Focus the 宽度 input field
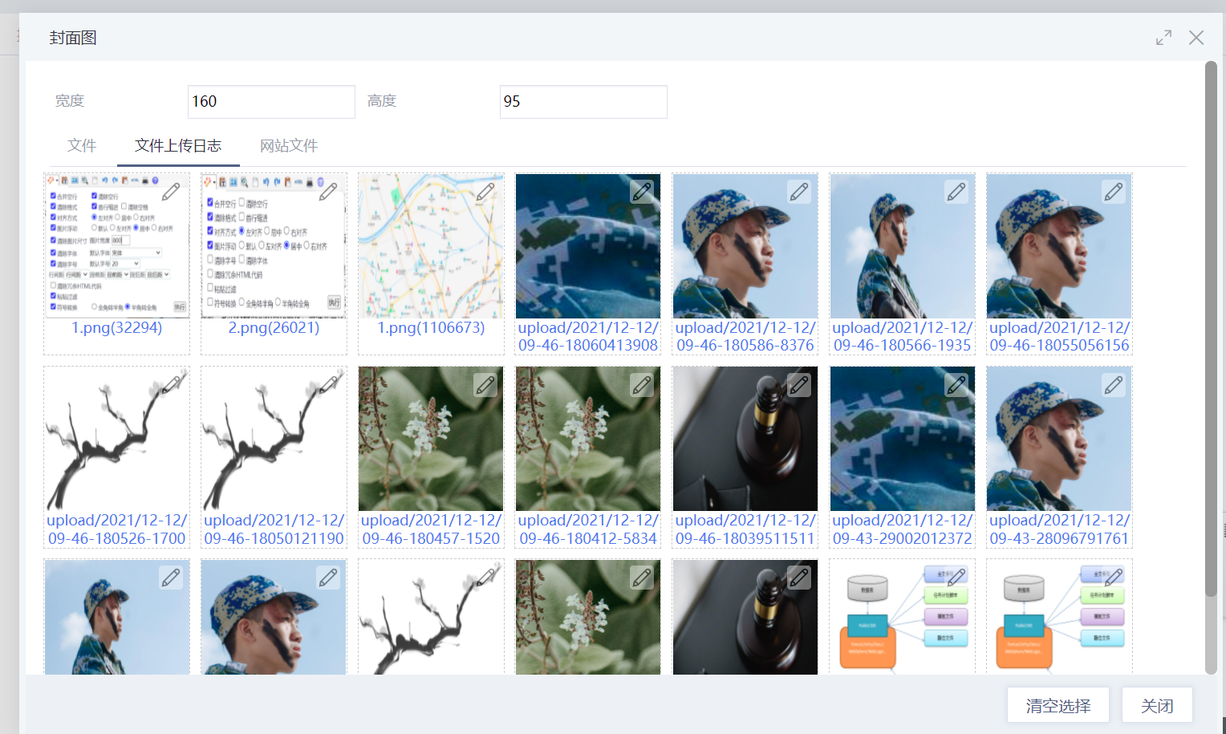Viewport: 1226px width, 734px height. tap(271, 102)
